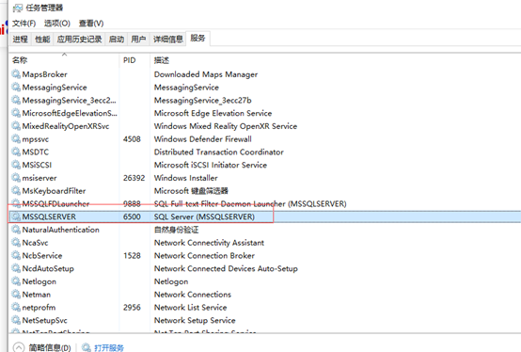Click PID 4508 cell

[x=132, y=139]
